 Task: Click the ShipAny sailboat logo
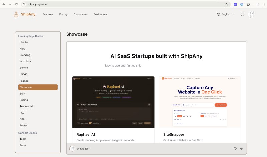pyautogui.click(x=16, y=14)
